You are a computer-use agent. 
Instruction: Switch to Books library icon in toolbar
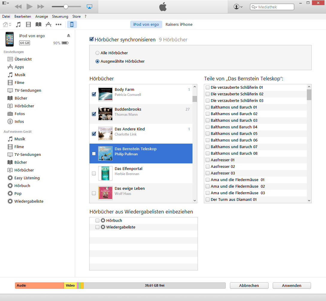[38, 25]
